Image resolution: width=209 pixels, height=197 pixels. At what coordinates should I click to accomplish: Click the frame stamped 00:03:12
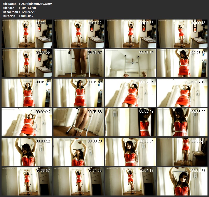(27, 152)
